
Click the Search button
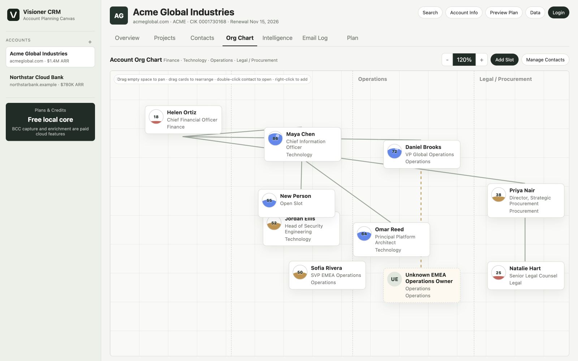coord(430,13)
